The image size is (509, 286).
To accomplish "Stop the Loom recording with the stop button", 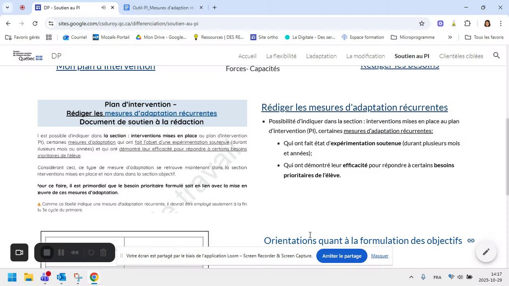I will 47,253.
